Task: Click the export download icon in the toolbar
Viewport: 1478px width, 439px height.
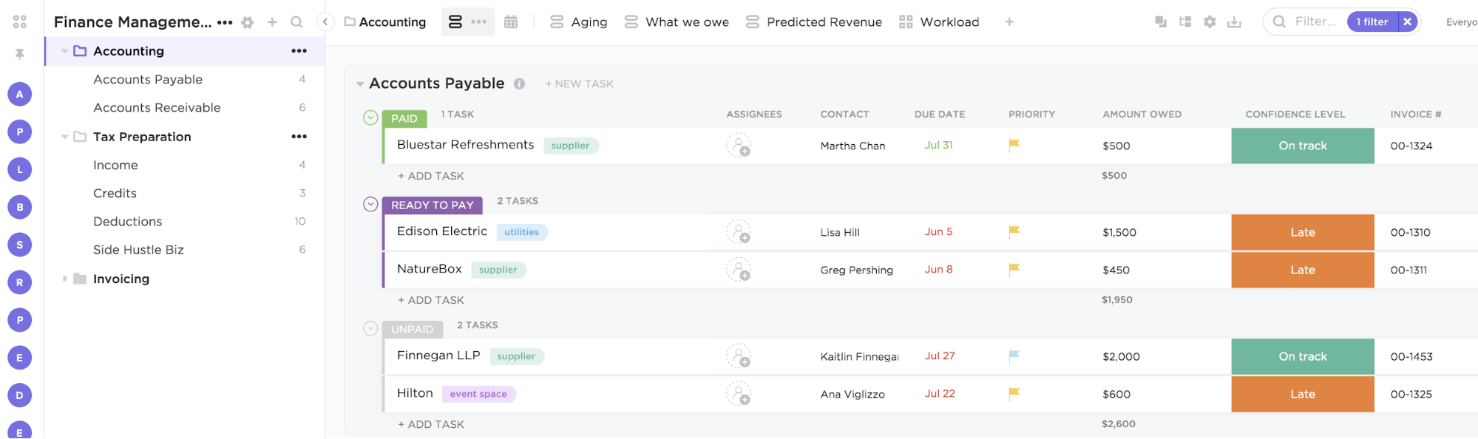Action: click(1234, 22)
